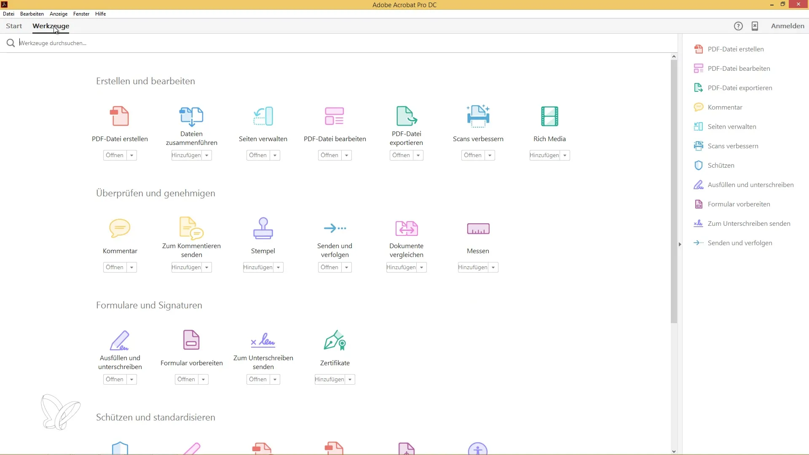Screen dimensions: 809x455
Task: Open the Kommentar speech bubble icon
Action: tap(120, 228)
